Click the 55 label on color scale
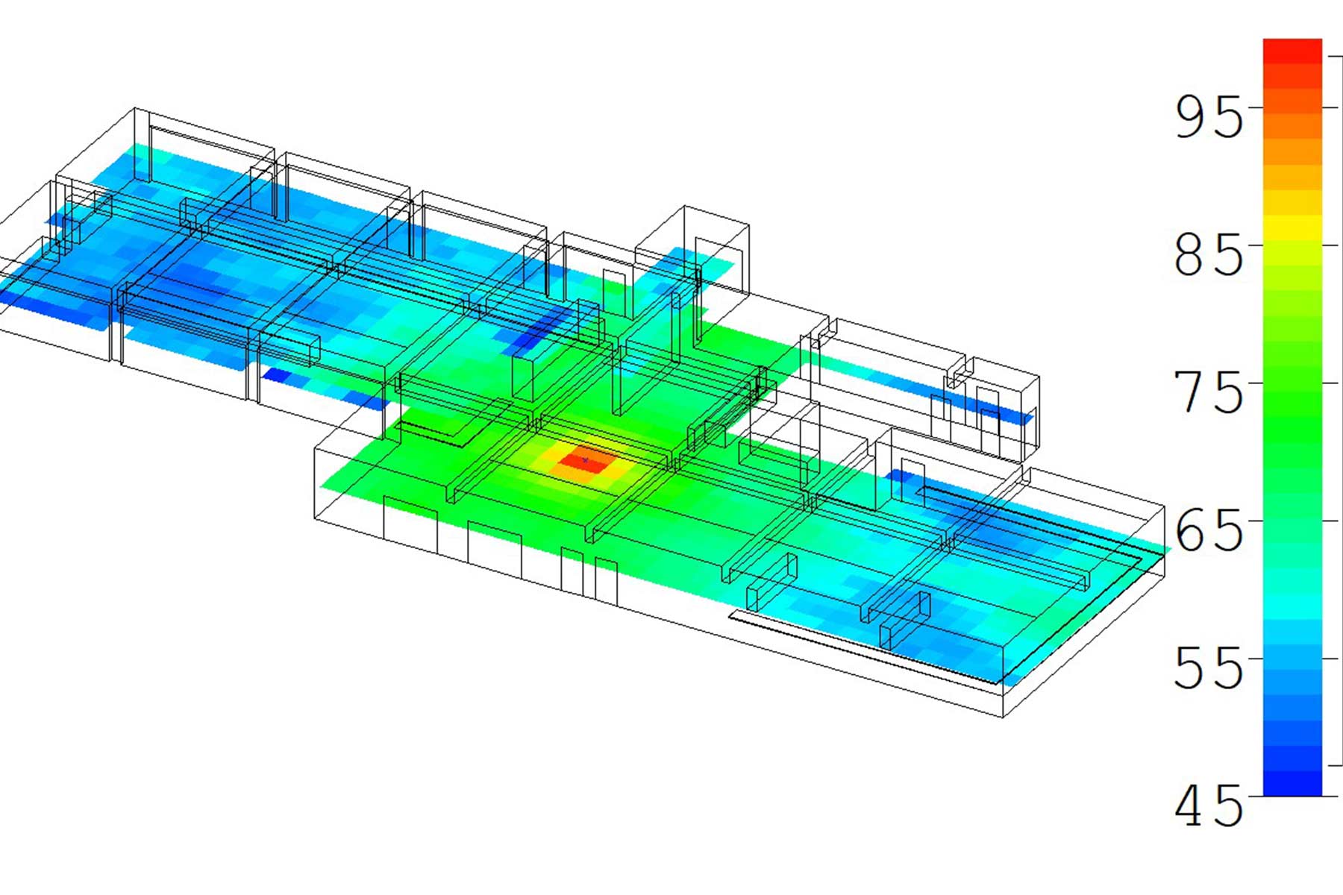 pyautogui.click(x=1209, y=668)
